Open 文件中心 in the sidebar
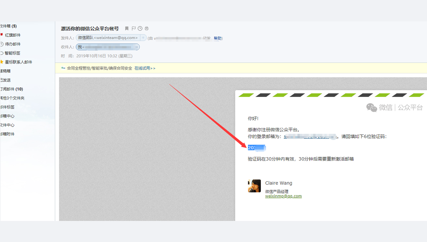The height and width of the screenshot is (242, 427). 7,125
